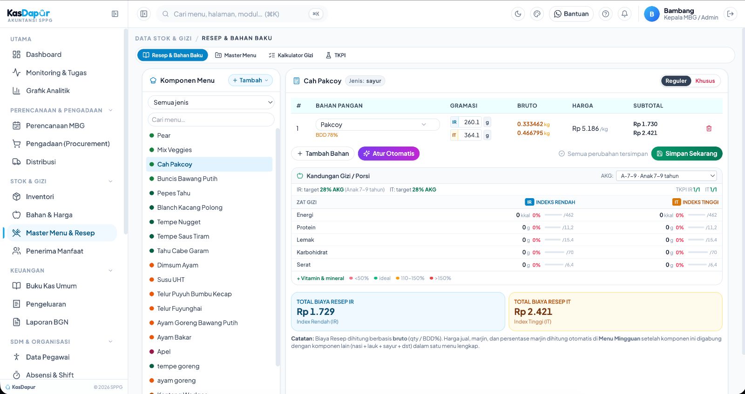Click the Simpan Sekarang button
Screen dimensions: 745x394
pyautogui.click(x=687, y=154)
